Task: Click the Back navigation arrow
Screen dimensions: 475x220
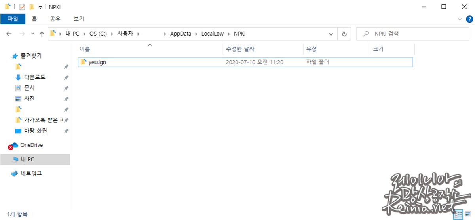Action: [9, 34]
